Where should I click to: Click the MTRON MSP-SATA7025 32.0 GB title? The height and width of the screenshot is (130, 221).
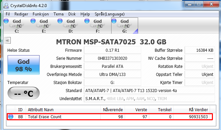111,42
